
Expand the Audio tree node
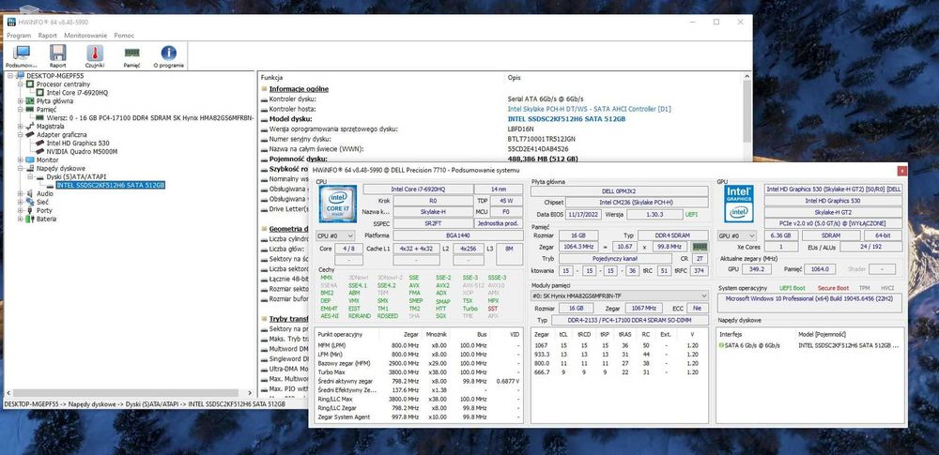21,193
